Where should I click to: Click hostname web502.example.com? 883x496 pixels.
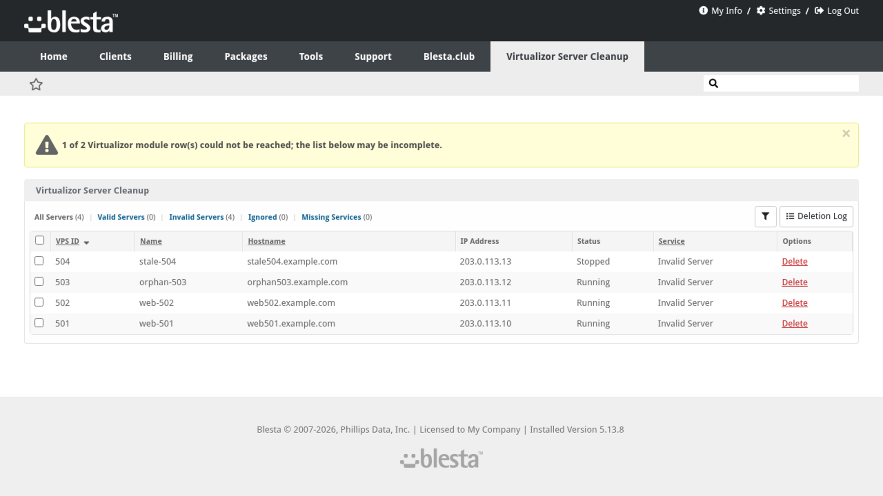[x=291, y=303]
